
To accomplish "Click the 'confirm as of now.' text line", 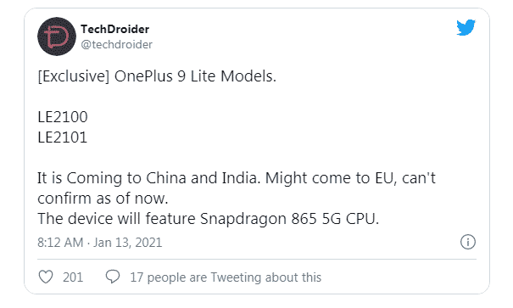I will coord(103,199).
